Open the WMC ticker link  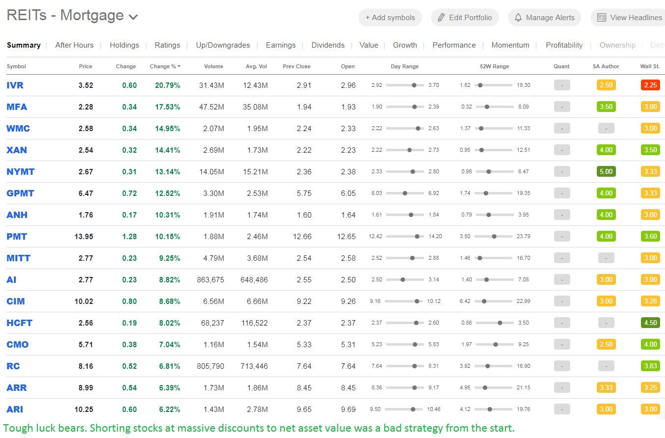pos(18,129)
